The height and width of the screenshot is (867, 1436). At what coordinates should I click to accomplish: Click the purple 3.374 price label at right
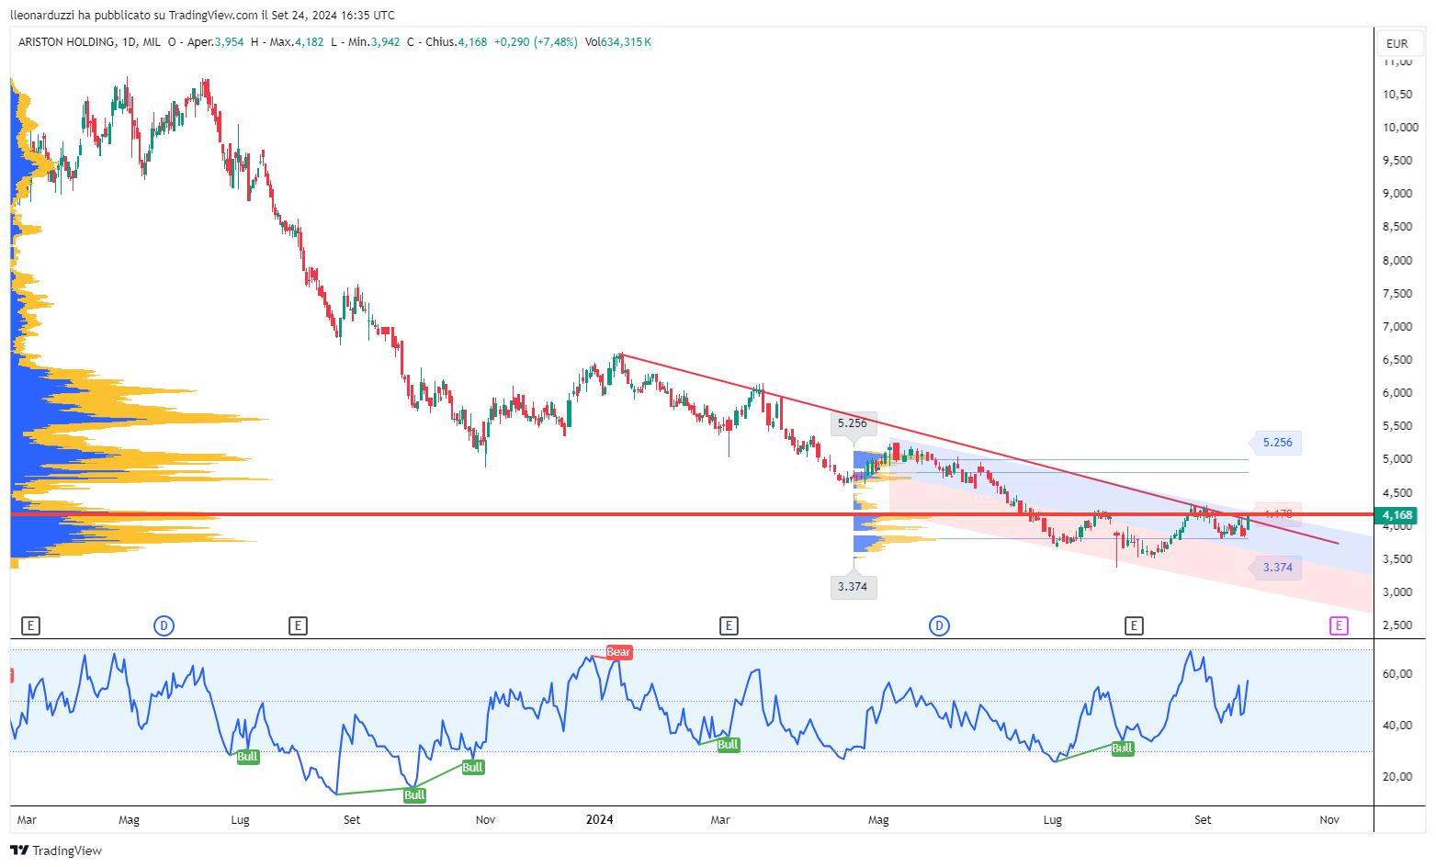(x=1277, y=568)
